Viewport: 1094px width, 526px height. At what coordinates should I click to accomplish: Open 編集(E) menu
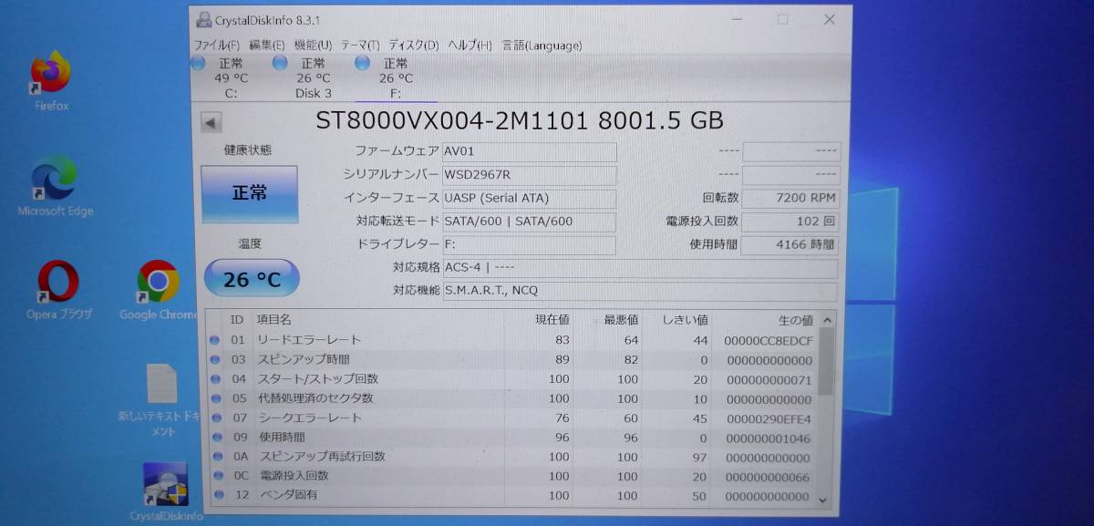[x=266, y=45]
